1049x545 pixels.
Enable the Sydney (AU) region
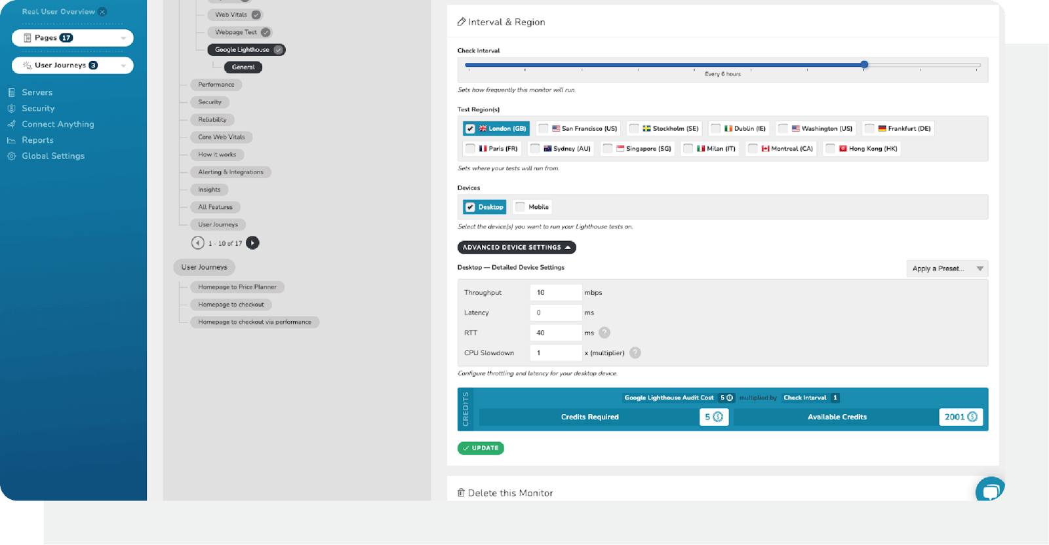click(x=535, y=149)
